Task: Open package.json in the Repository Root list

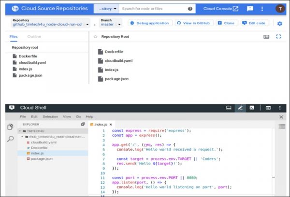Action: (116, 79)
